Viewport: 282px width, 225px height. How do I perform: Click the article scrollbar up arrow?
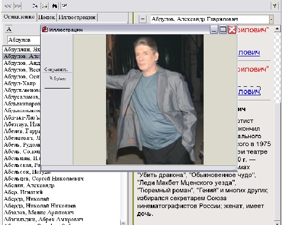277,29
